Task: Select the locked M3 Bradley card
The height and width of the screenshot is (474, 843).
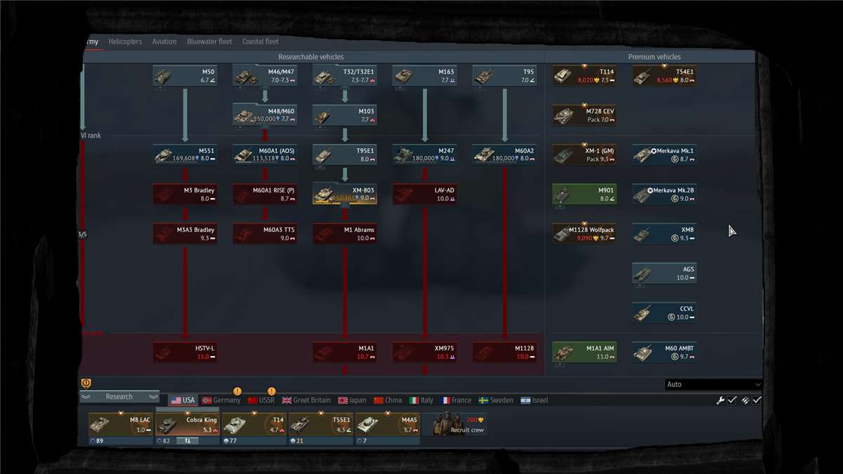Action: (185, 194)
